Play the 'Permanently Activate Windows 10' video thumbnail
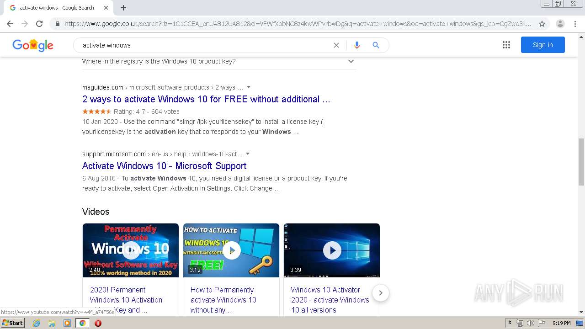The height and width of the screenshot is (329, 585). pos(131,250)
